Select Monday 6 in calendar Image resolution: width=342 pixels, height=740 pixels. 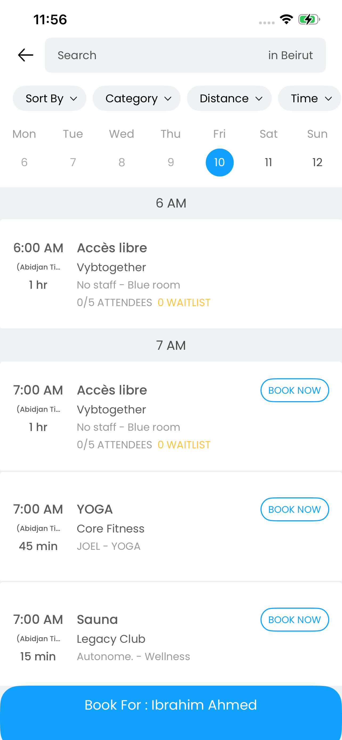[x=25, y=162]
